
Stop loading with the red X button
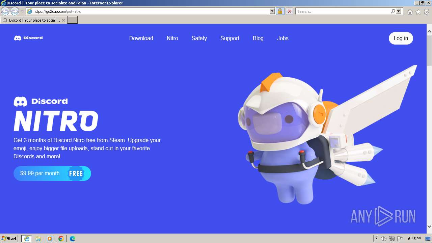[x=289, y=11]
